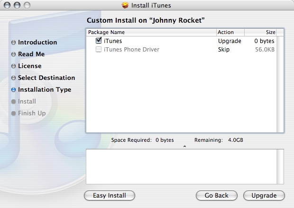Select the Introduction step bullet
This screenshot has width=294, height=208.
[13, 42]
